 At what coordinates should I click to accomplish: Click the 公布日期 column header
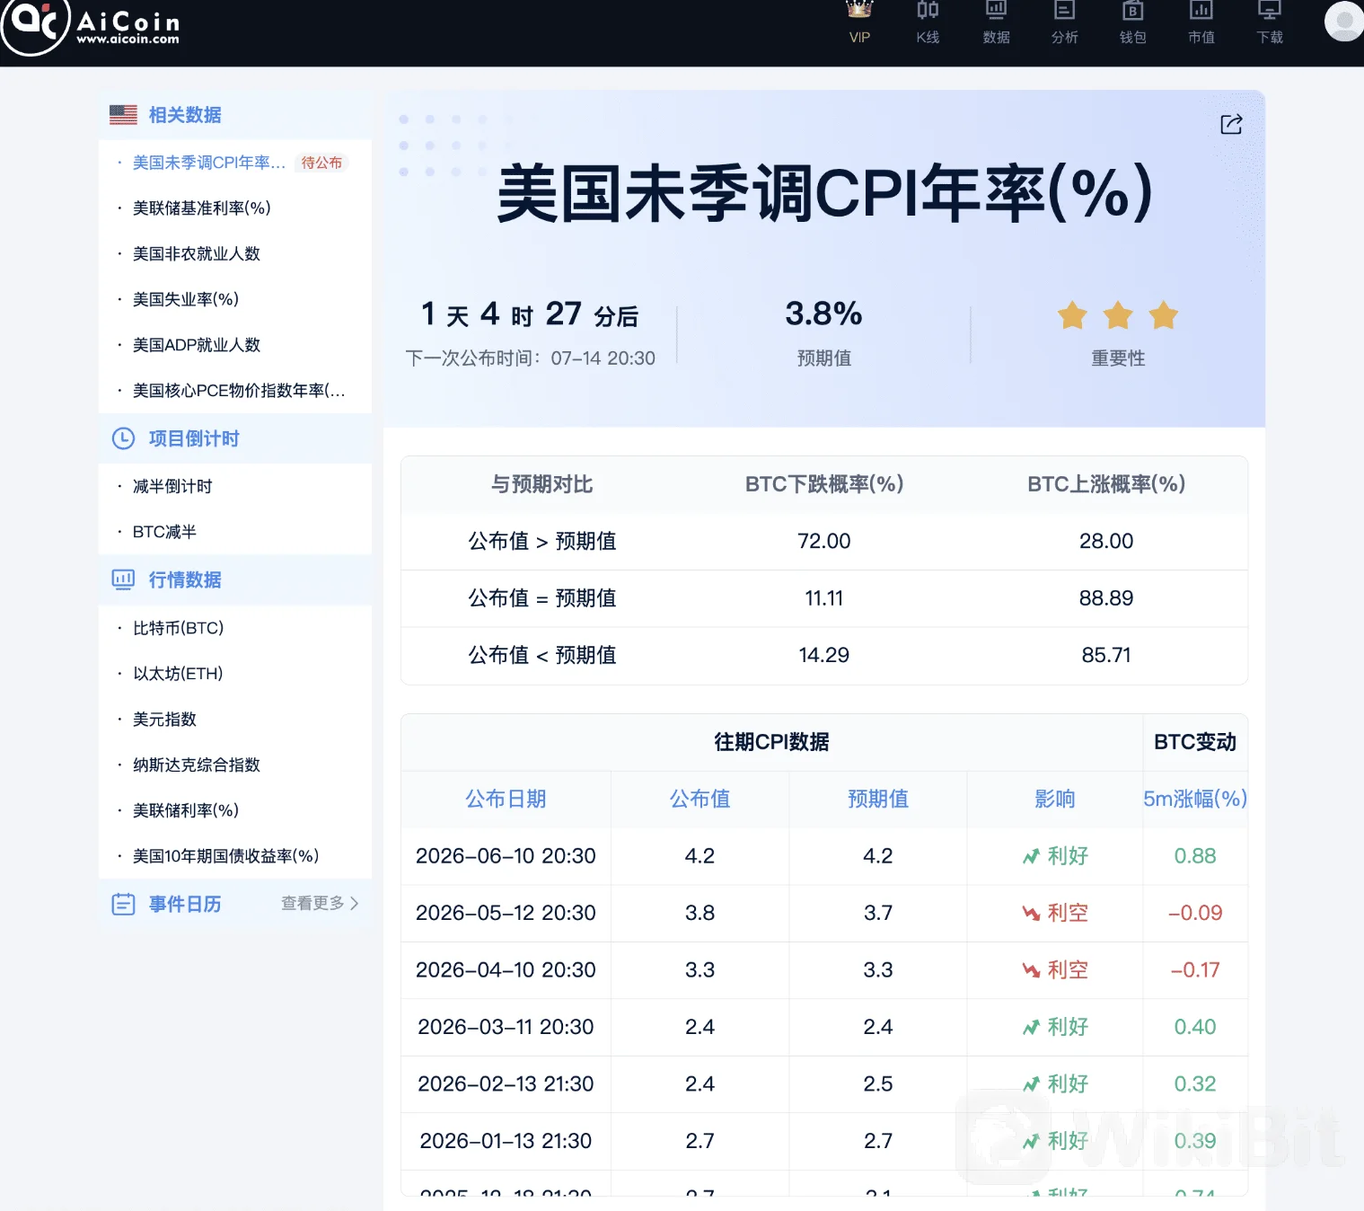[506, 799]
